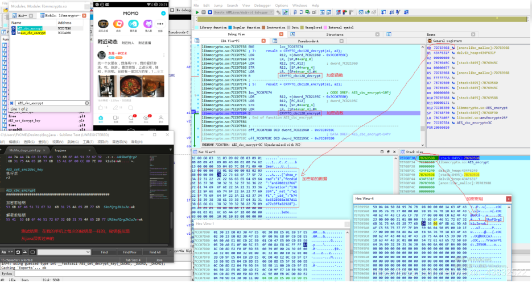Change Tab Size: 4 in the Sublime status bar
Image resolution: width=532 pixels, height=283 pixels.
[133, 260]
